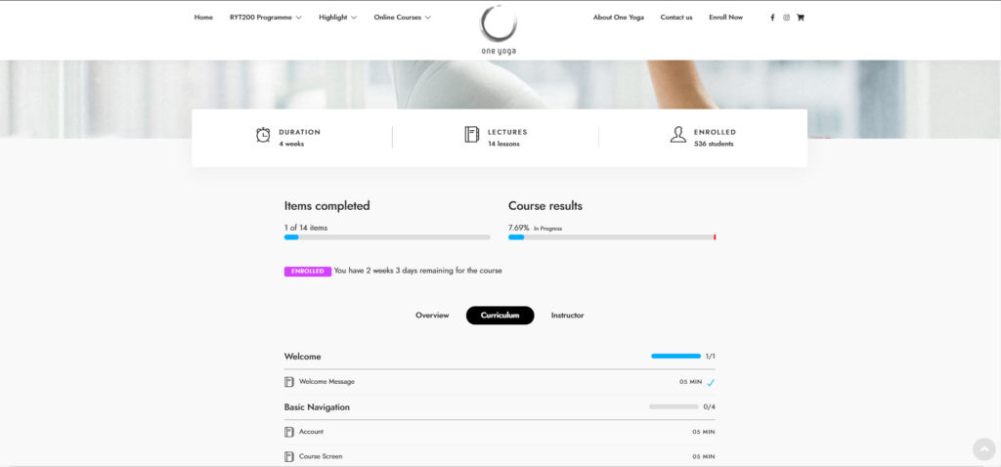Image resolution: width=1001 pixels, height=467 pixels.
Task: Switch to the Instructor tab
Action: pyautogui.click(x=568, y=316)
